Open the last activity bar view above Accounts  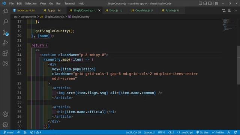tap(5, 63)
